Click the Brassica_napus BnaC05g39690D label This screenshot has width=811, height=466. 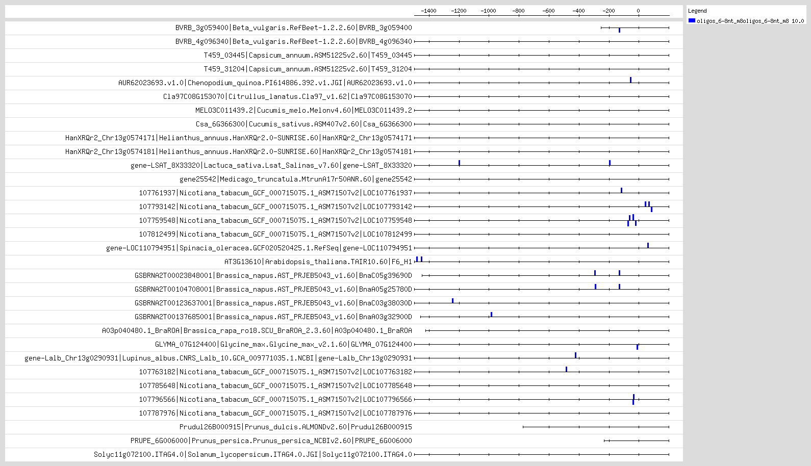click(x=273, y=275)
